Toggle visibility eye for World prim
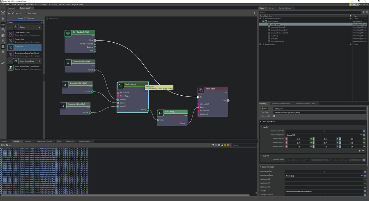The image size is (369, 201). pos(350,18)
